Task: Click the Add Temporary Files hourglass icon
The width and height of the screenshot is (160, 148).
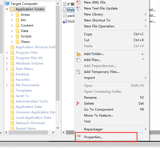Action: [78, 72]
